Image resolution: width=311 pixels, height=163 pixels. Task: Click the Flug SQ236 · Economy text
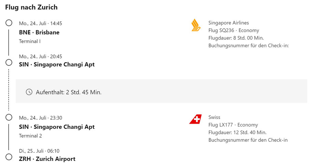tap(234, 30)
